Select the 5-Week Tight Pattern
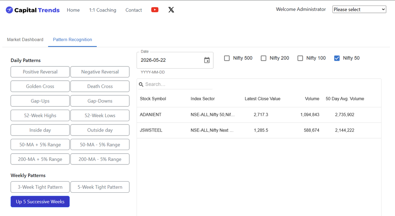The width and height of the screenshot is (395, 216). (x=100, y=187)
